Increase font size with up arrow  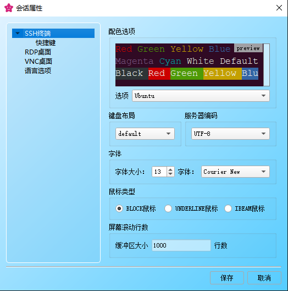coord(170,169)
